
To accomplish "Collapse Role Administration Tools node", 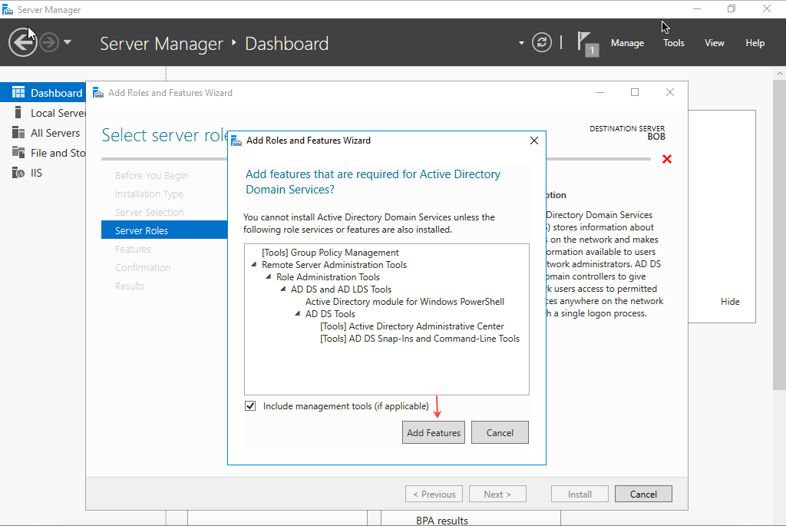I will tap(268, 276).
